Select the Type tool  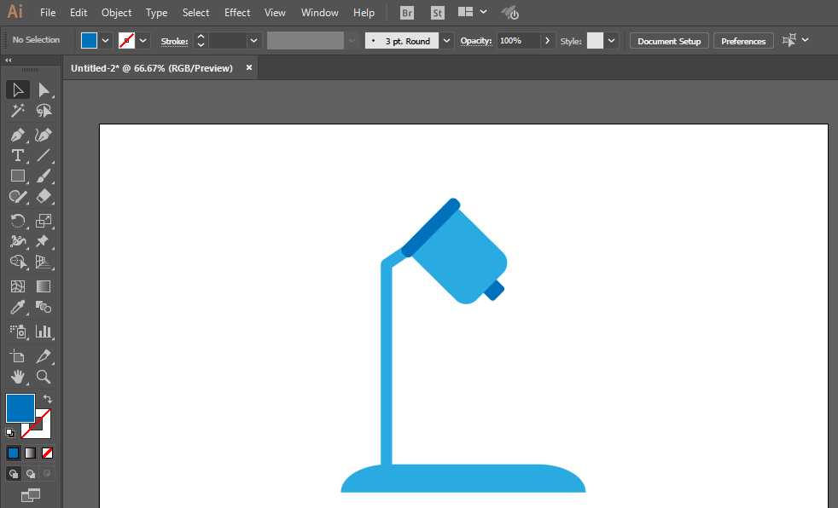[x=17, y=155]
